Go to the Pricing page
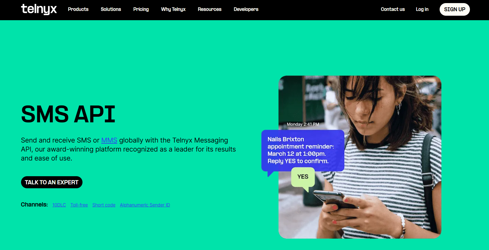 [x=141, y=9]
